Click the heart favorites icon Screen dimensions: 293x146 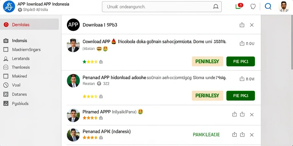[x=253, y=7]
